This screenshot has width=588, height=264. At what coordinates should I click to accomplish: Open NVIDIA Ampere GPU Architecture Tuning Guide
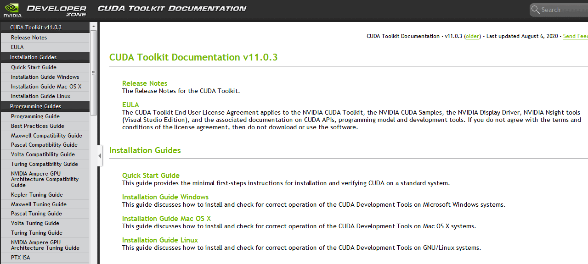[45, 245]
